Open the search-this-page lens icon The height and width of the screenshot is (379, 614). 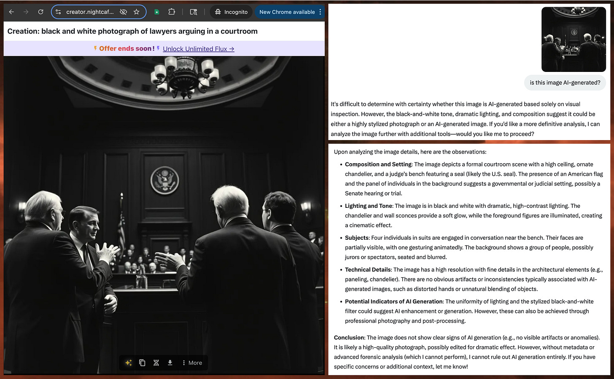tap(193, 12)
